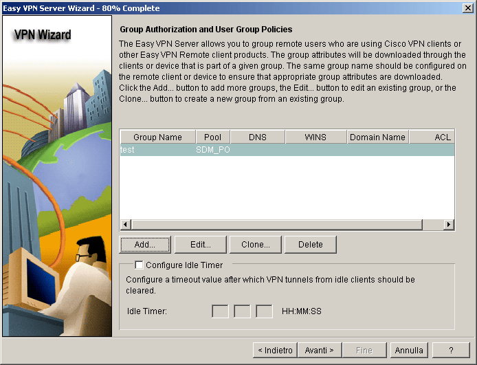Screen dimensions: 477x365
Task: Enable the Configure Idle Timer checkbox
Action: point(139,265)
